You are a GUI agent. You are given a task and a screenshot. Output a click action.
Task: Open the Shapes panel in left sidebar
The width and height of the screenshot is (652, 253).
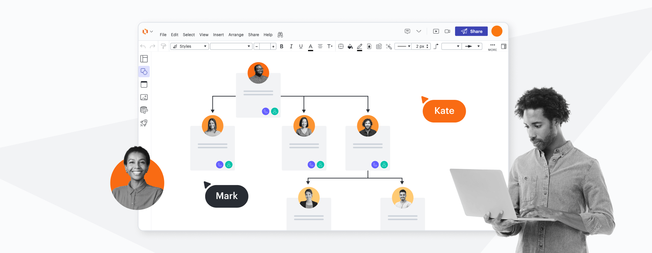(144, 72)
